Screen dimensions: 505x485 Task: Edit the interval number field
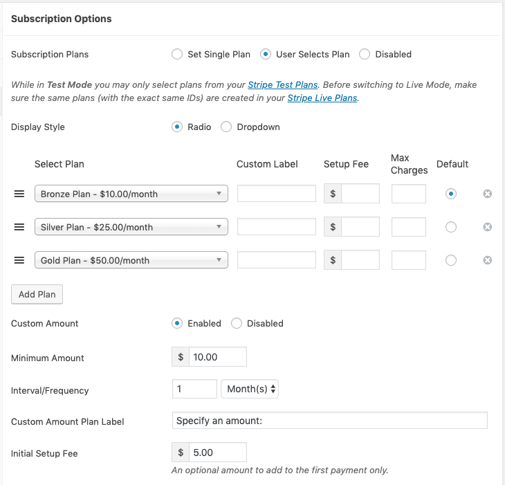click(194, 389)
